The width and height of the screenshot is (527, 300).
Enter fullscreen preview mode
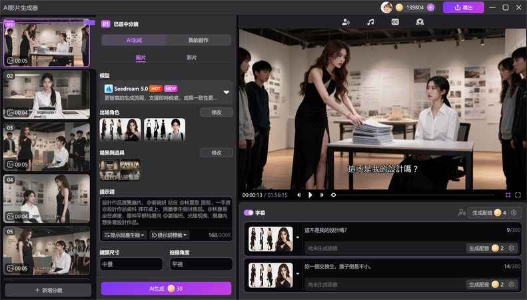point(518,195)
